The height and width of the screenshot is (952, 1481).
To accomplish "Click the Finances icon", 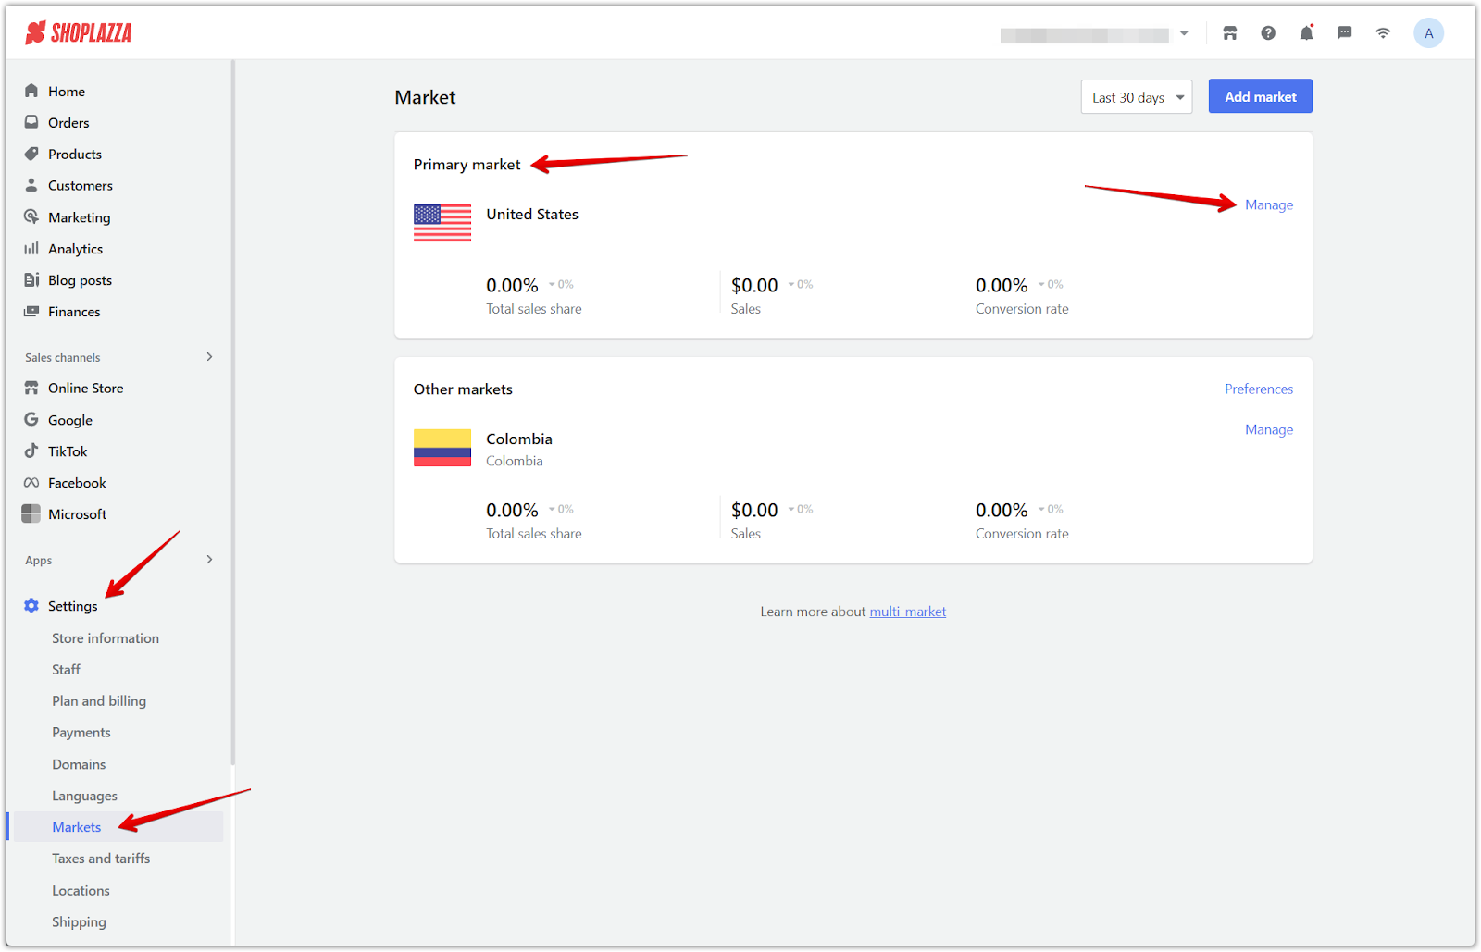I will coord(31,311).
